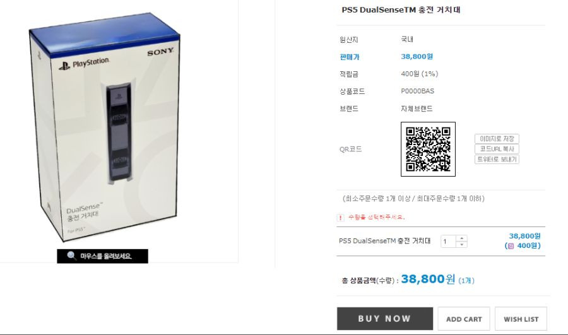Copy the code URL via 코드URL 복사
Screen dimensions: 568x335
click(497, 149)
